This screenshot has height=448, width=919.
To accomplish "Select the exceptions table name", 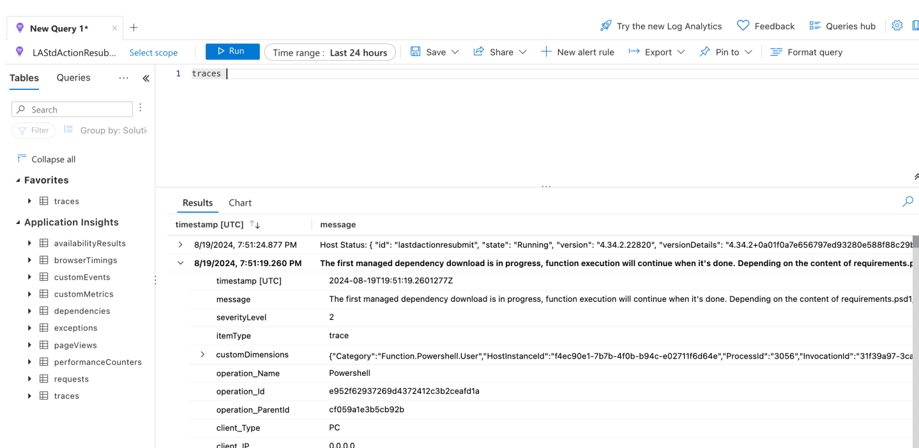I will click(x=75, y=328).
